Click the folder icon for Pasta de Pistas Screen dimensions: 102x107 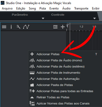(32, 85)
